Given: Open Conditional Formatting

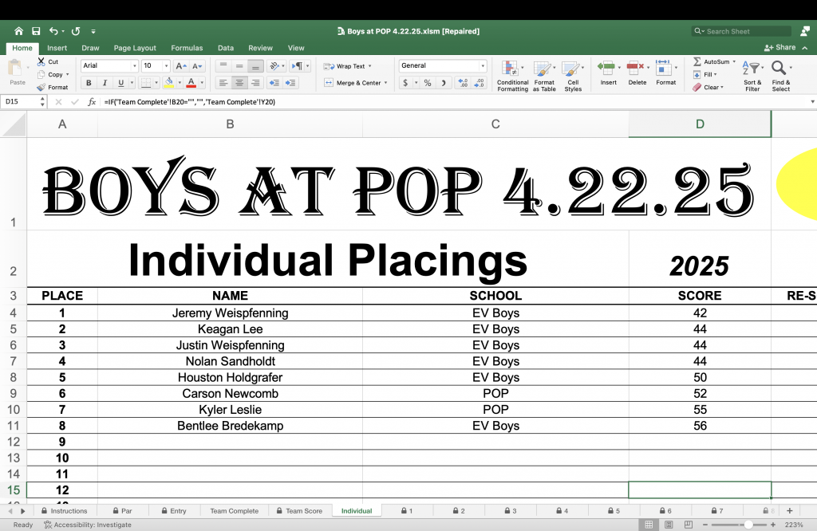Looking at the screenshot, I should pyautogui.click(x=513, y=76).
